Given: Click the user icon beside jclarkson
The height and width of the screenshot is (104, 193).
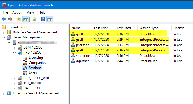Looking at the screenshot, I should (73, 45).
